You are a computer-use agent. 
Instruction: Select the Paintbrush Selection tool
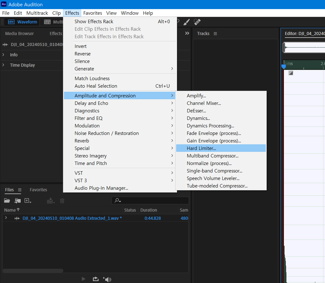coord(186,22)
